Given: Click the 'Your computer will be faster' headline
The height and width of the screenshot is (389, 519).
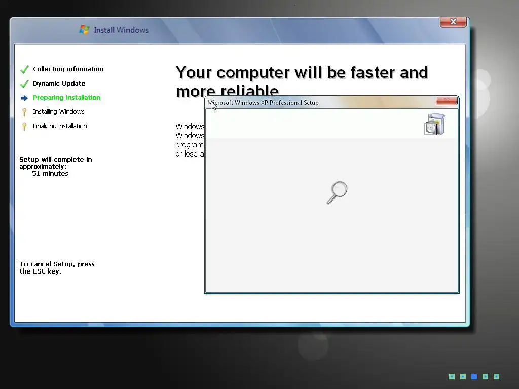Looking at the screenshot, I should [302, 82].
